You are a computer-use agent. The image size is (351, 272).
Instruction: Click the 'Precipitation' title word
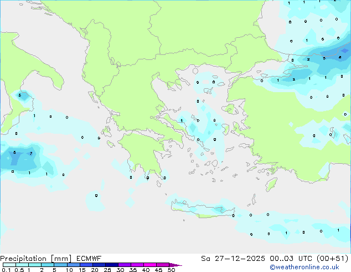(23, 259)
